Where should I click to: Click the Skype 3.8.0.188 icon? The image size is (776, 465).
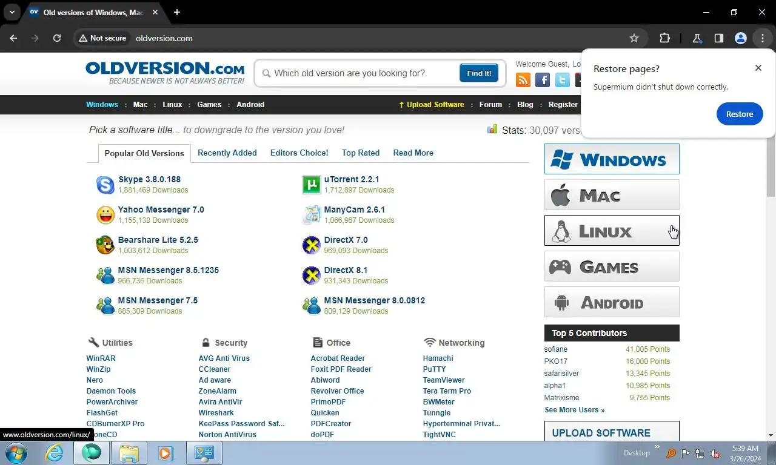coord(105,185)
